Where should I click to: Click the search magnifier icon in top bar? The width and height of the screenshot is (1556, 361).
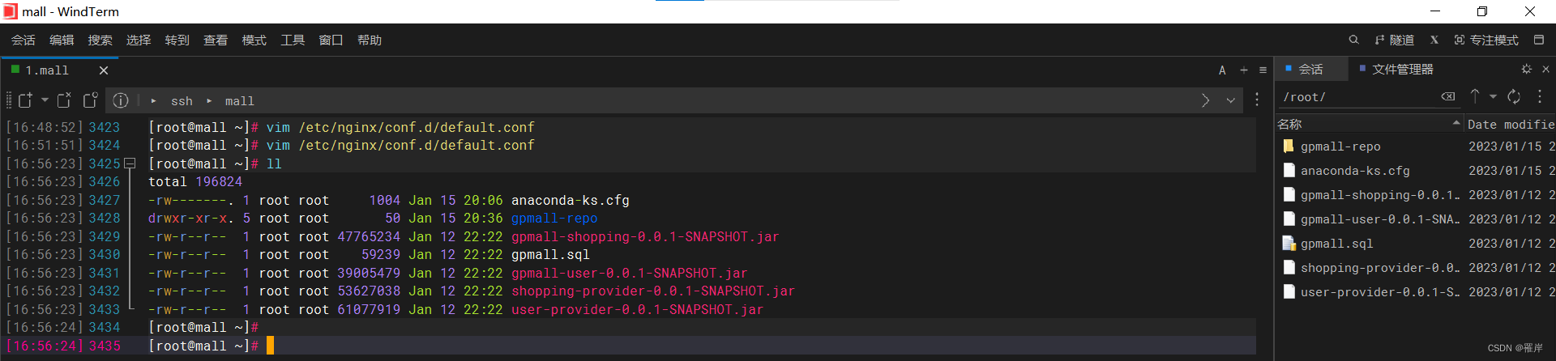1353,40
